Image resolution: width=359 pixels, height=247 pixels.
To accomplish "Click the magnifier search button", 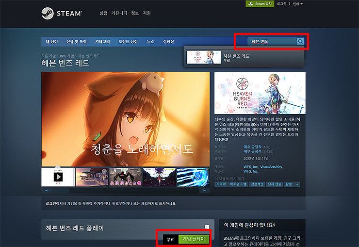I will (300, 41).
